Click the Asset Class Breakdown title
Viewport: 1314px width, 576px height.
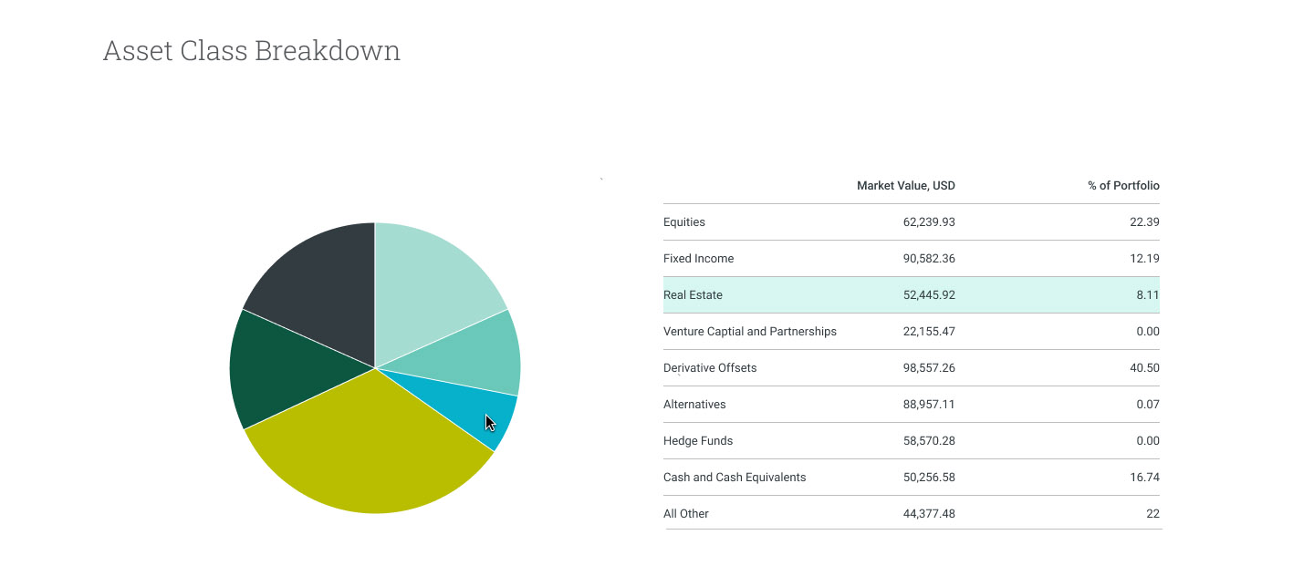click(x=252, y=51)
